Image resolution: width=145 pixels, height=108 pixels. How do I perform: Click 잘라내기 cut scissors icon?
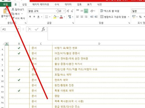(x=13, y=9)
